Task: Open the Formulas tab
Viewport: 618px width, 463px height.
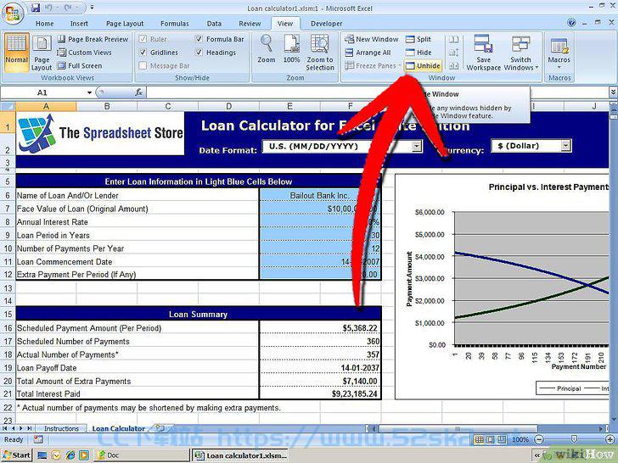Action: [x=175, y=24]
